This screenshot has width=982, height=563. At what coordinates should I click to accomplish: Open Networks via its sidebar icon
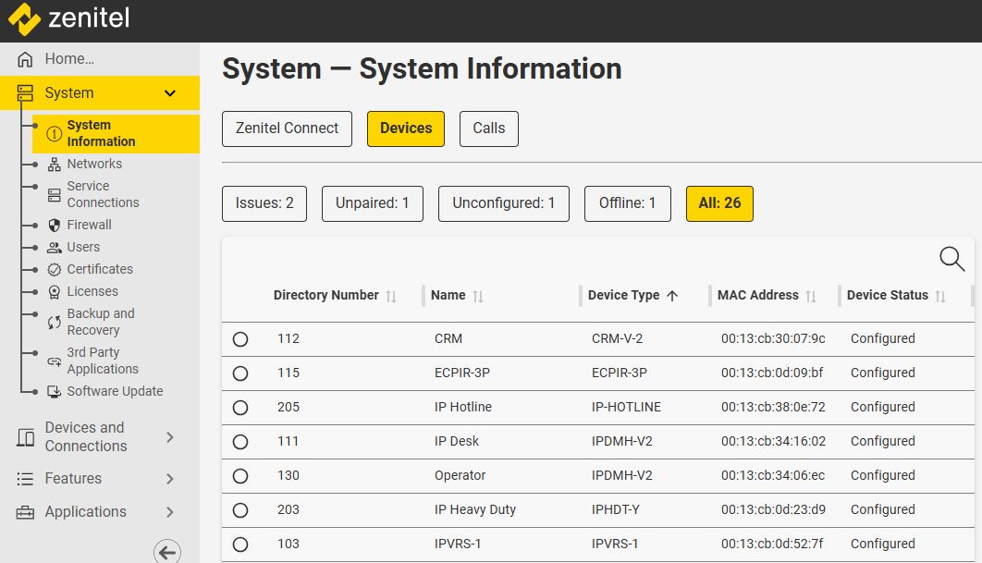coord(55,165)
